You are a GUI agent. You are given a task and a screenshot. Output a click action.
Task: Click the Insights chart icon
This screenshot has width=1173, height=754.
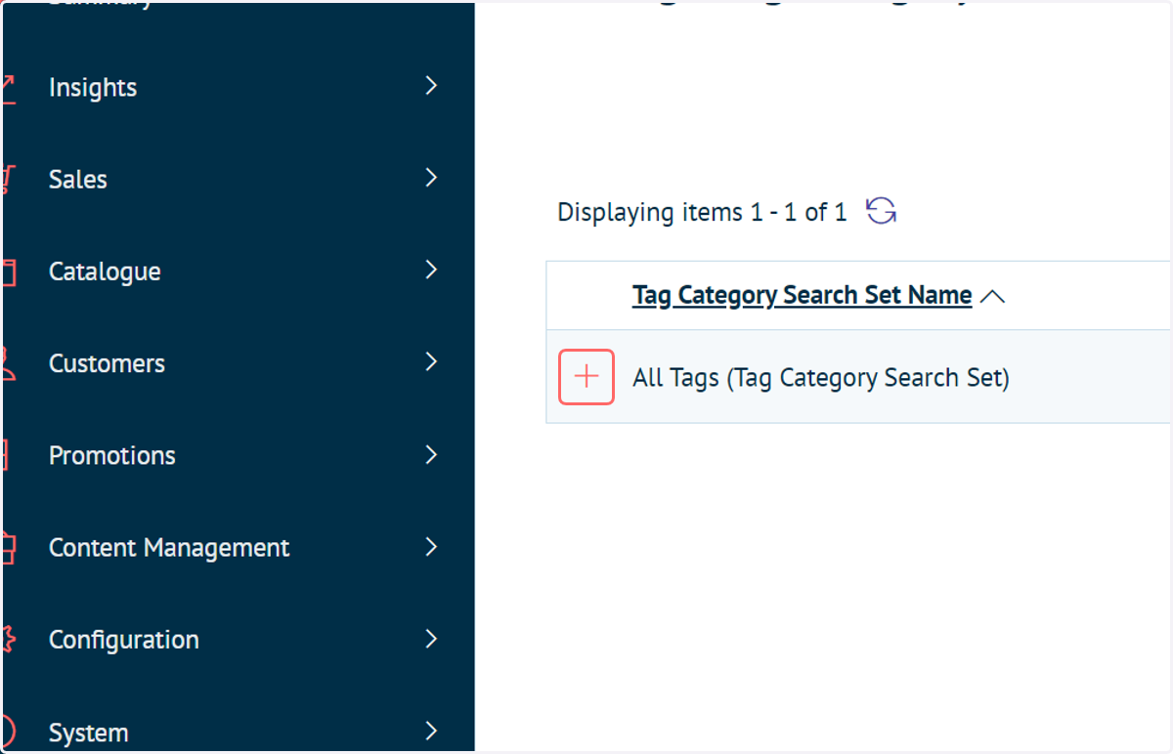tap(9, 88)
